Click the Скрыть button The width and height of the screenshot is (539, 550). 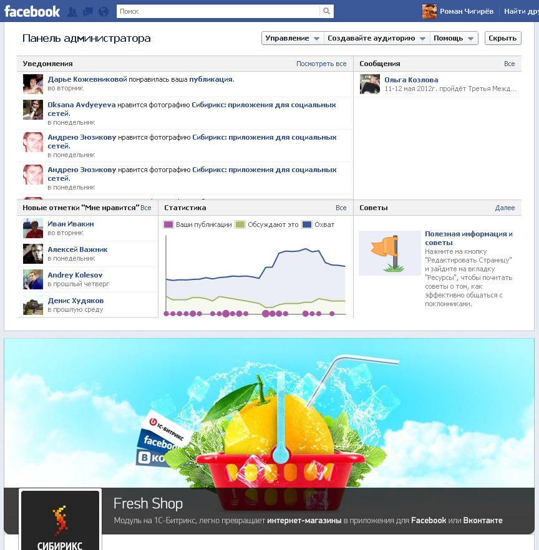coord(503,38)
